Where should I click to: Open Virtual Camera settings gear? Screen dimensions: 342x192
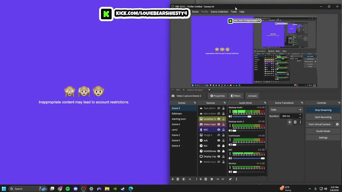click(337, 124)
